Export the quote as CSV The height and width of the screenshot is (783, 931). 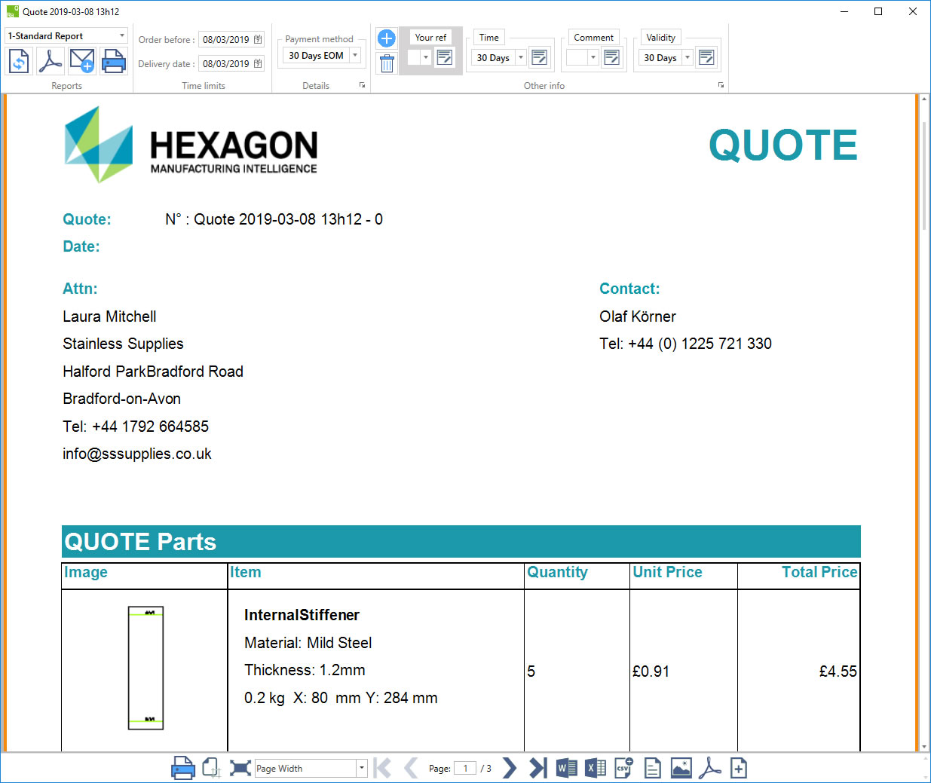pos(623,768)
